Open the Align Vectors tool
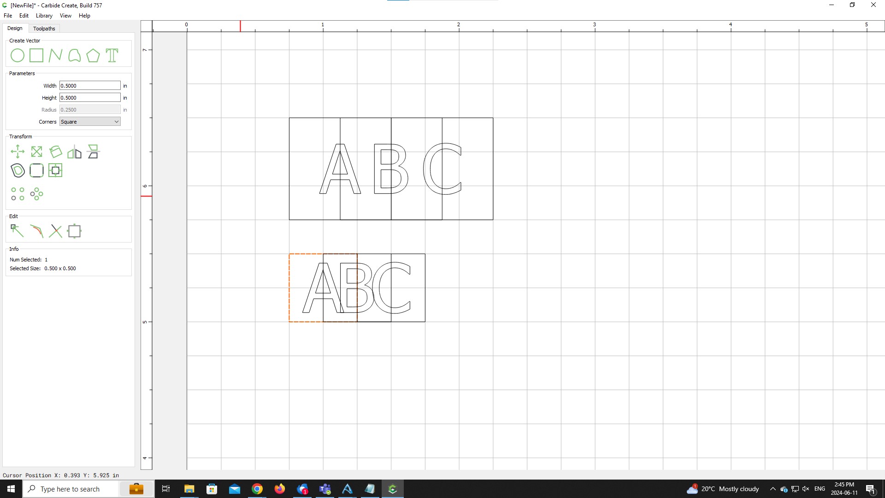The width and height of the screenshot is (885, 498). (55, 171)
